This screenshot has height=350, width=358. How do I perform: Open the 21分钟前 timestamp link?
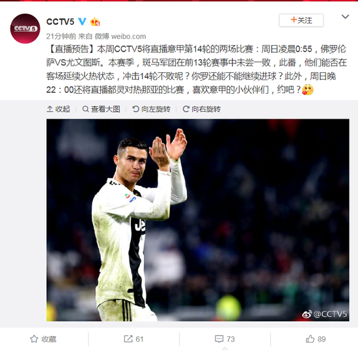[x=61, y=36]
